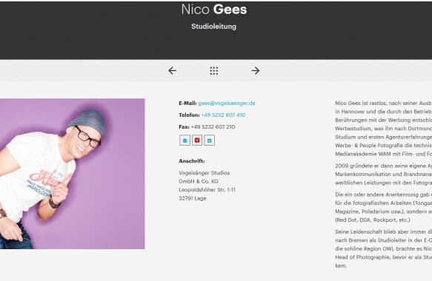The image size is (432, 281).
Task: Select the Fax number +49 5232 607 210
Action: pyautogui.click(x=213, y=126)
